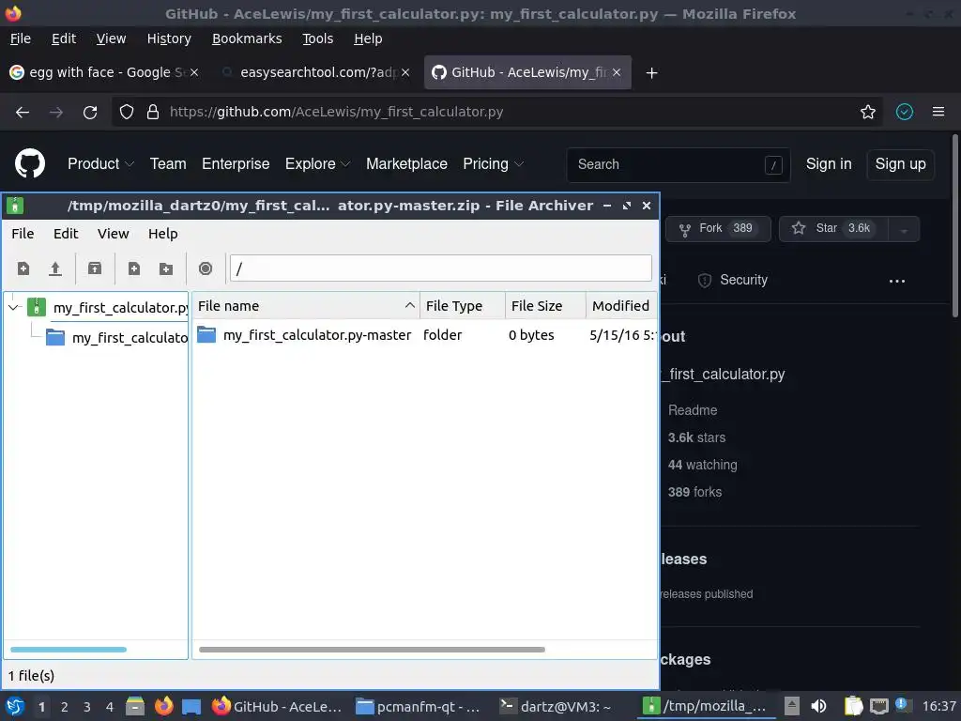Image resolution: width=961 pixels, height=721 pixels.
Task: Click the 389 forks link
Action: click(x=695, y=492)
